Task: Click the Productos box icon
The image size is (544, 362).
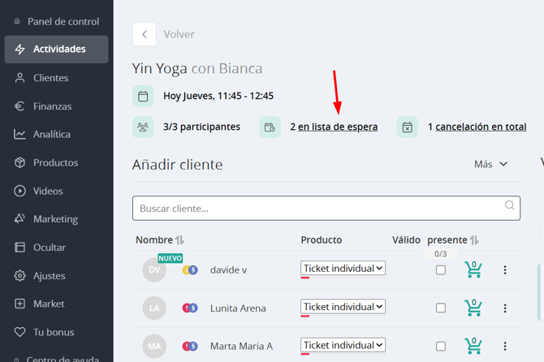Action: (x=19, y=162)
